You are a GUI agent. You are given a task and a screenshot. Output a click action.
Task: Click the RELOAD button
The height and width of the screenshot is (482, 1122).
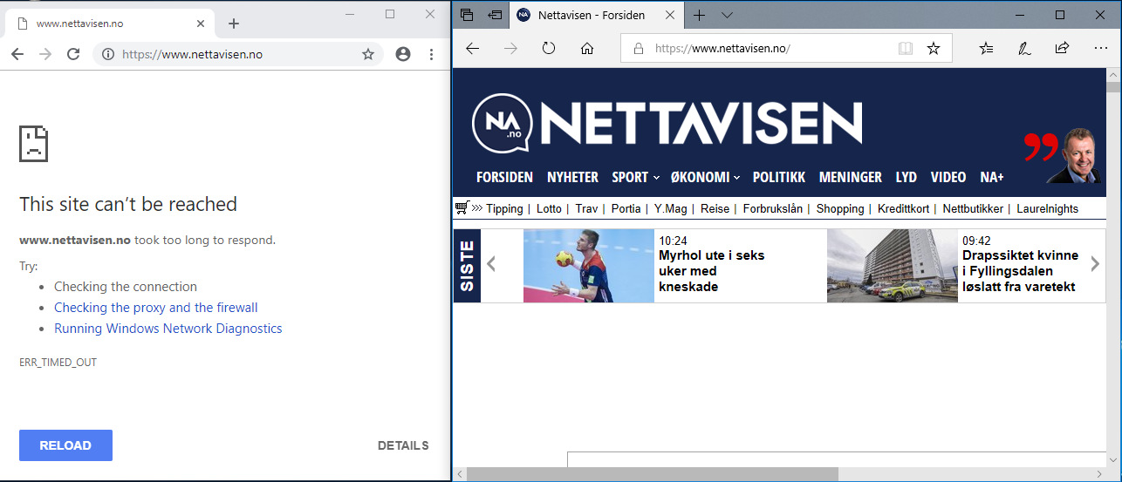point(65,445)
